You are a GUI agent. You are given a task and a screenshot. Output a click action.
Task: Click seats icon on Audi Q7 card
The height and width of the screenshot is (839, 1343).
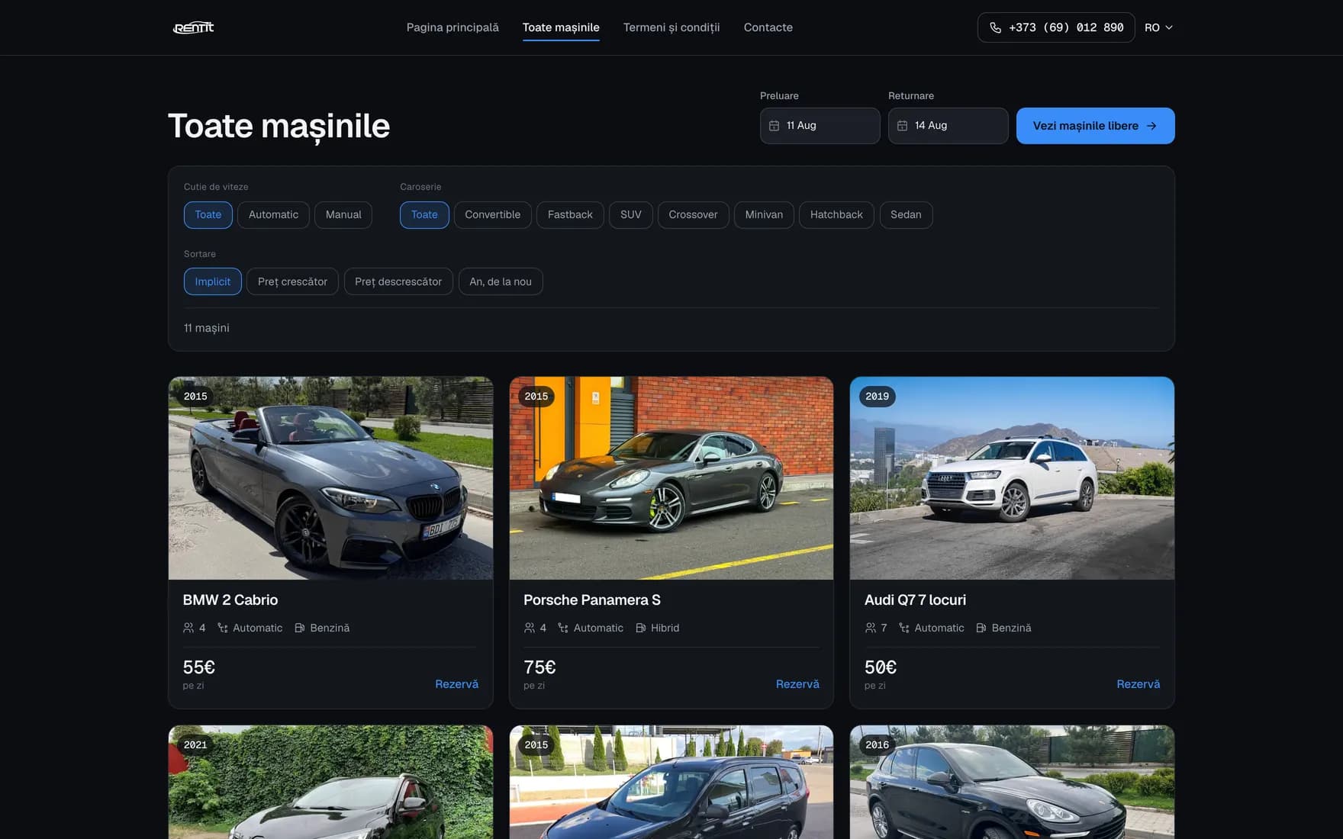pos(871,628)
